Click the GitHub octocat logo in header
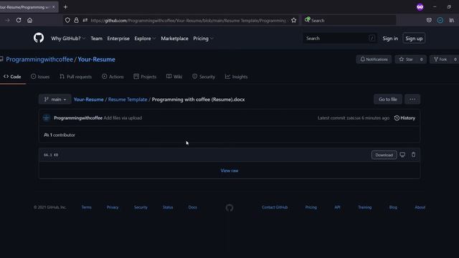 click(39, 38)
